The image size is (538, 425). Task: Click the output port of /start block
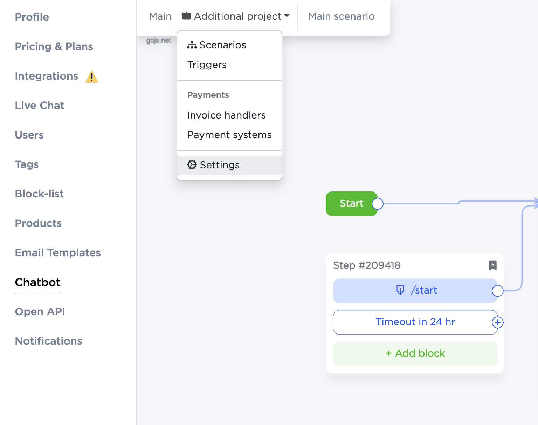[x=497, y=291]
